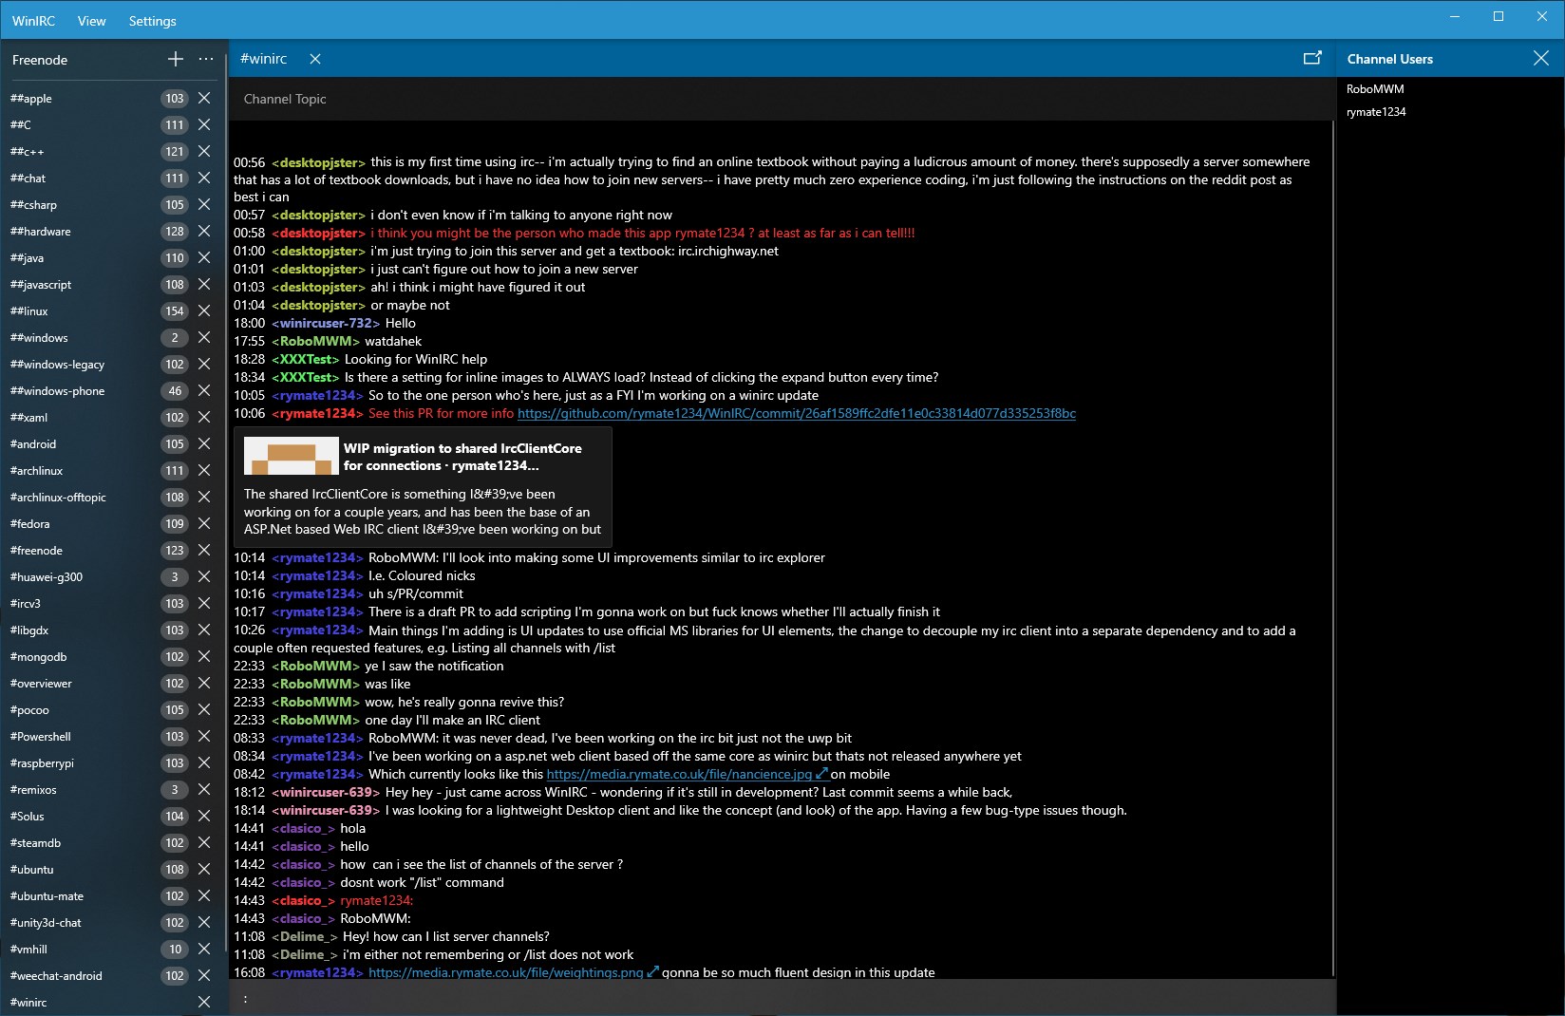1565x1016 pixels.
Task: Leave the #winirc channel in sidebar
Action: (204, 1002)
